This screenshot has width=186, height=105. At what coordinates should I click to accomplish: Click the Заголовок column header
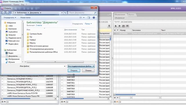[x=146, y=30]
